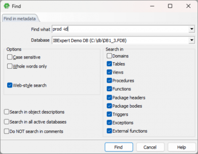Enable the Case sensitive checkbox
Image resolution: width=198 pixels, height=154 pixels.
point(10,57)
